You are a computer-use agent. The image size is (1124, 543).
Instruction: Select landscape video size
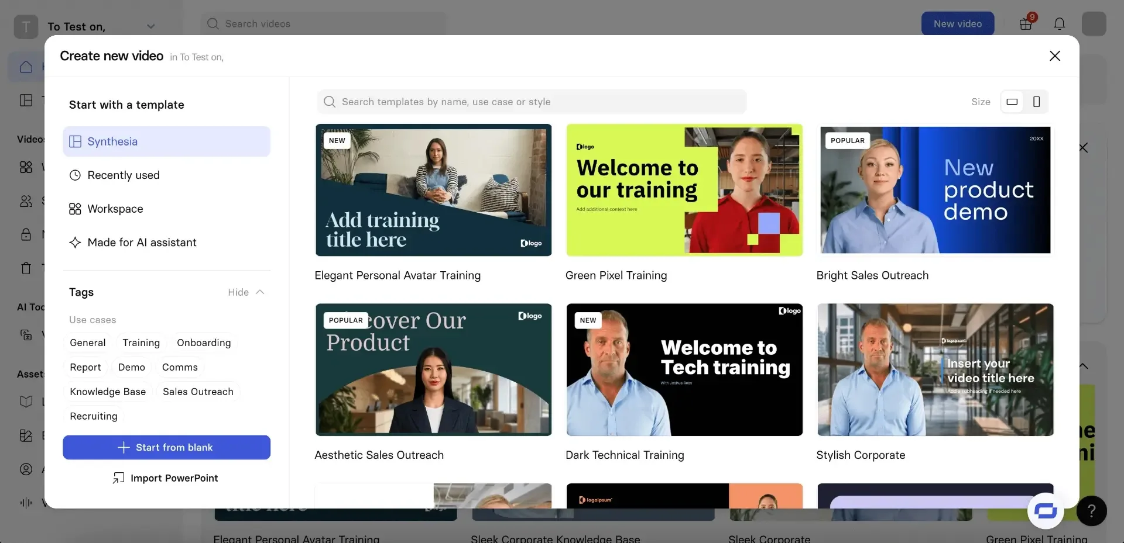pyautogui.click(x=1012, y=102)
